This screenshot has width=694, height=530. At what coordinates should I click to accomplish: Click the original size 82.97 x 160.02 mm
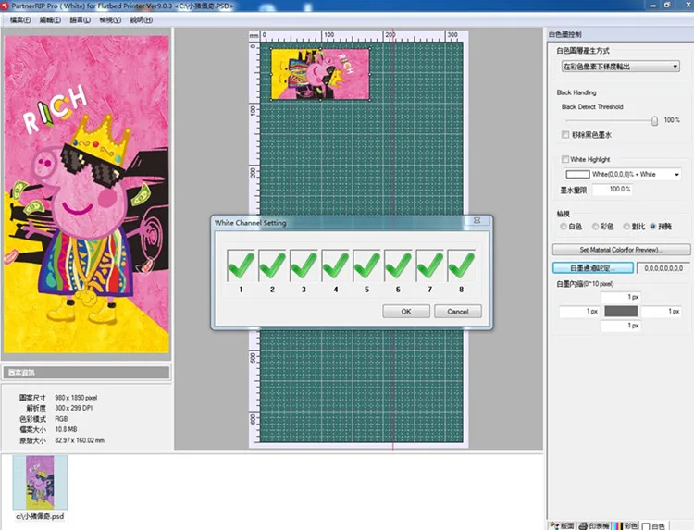pos(80,440)
